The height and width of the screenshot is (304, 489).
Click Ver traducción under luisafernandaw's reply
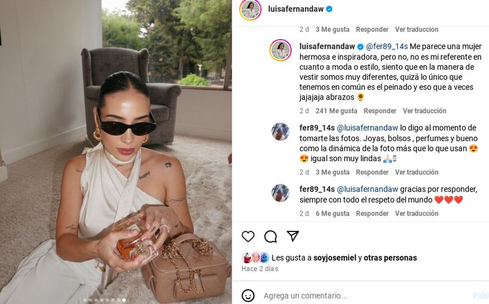tap(424, 111)
